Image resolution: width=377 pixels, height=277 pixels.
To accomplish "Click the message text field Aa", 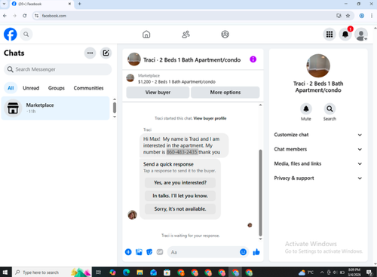I will coord(204,252).
